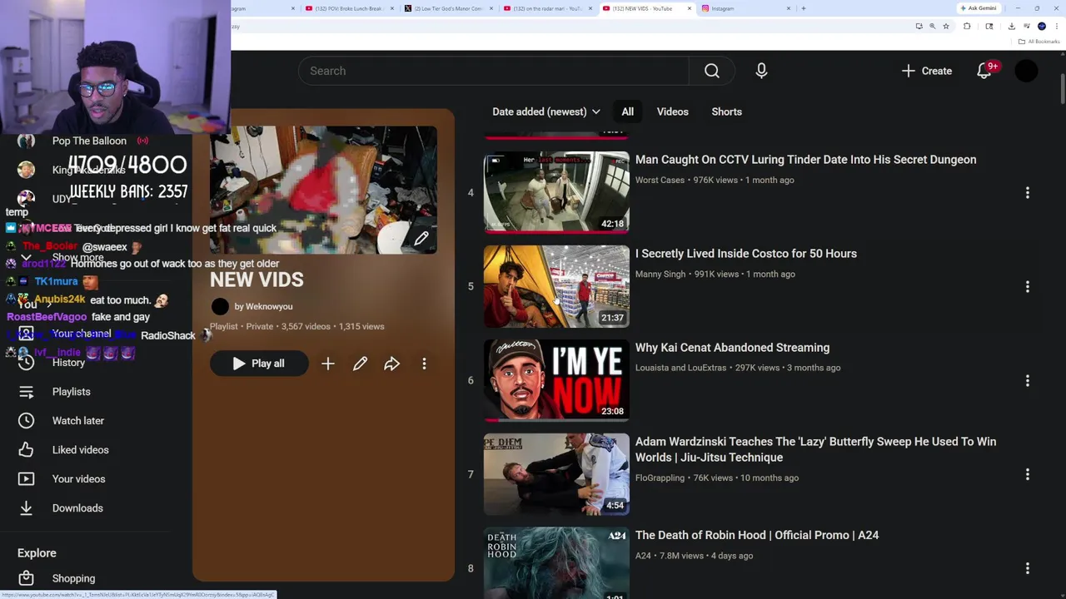Click the Play all button
The height and width of the screenshot is (599, 1066).
(259, 364)
